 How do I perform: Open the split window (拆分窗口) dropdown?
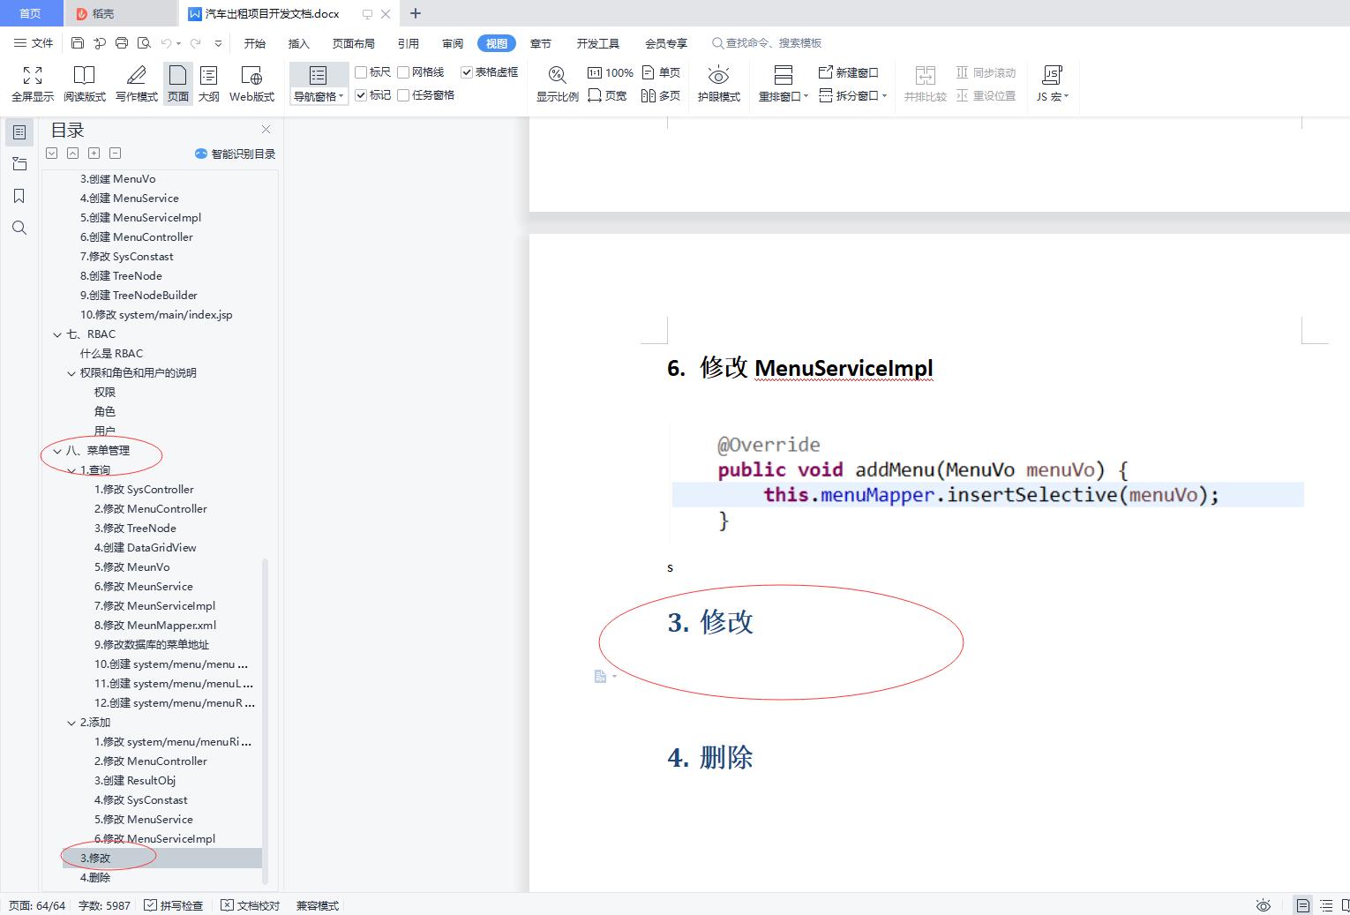click(852, 95)
